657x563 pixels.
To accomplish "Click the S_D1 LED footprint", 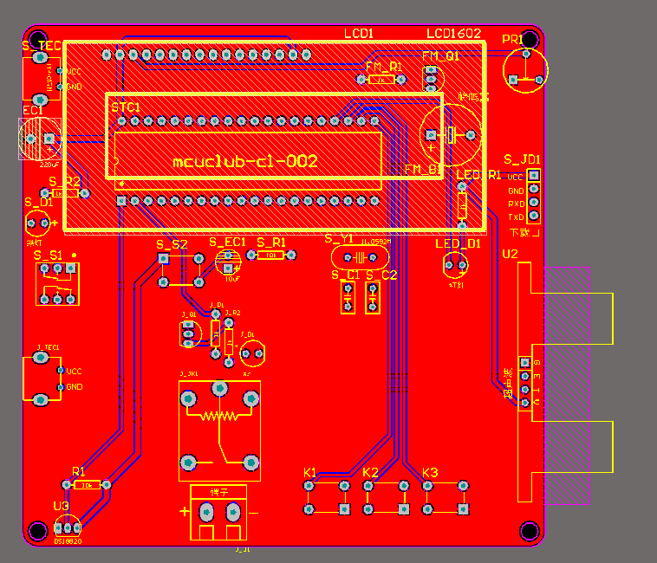I will (38, 223).
